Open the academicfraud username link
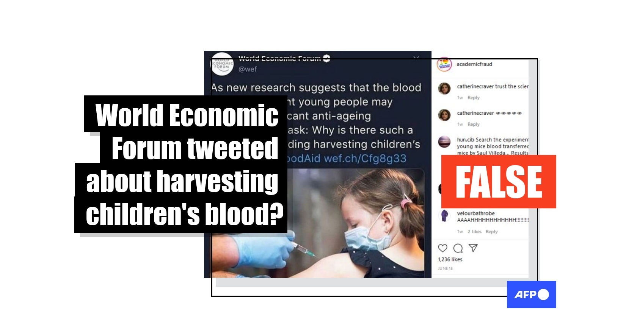637x318 pixels. (x=474, y=64)
